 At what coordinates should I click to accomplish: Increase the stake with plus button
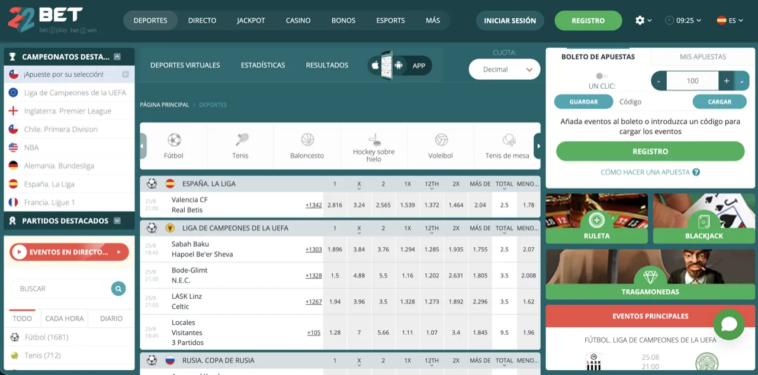coord(727,81)
